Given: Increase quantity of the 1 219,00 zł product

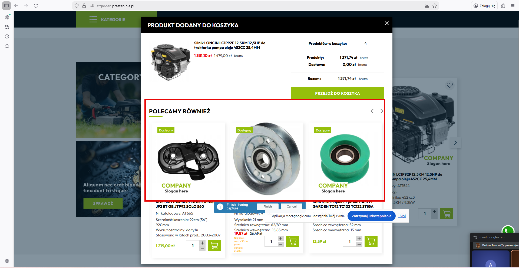Looking at the screenshot, I should coord(202,243).
